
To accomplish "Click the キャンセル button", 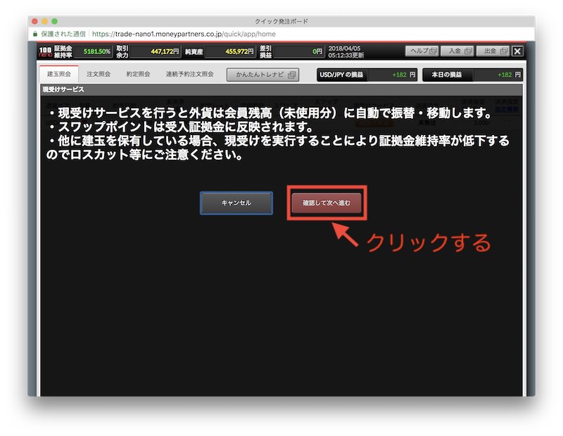I will 236,203.
